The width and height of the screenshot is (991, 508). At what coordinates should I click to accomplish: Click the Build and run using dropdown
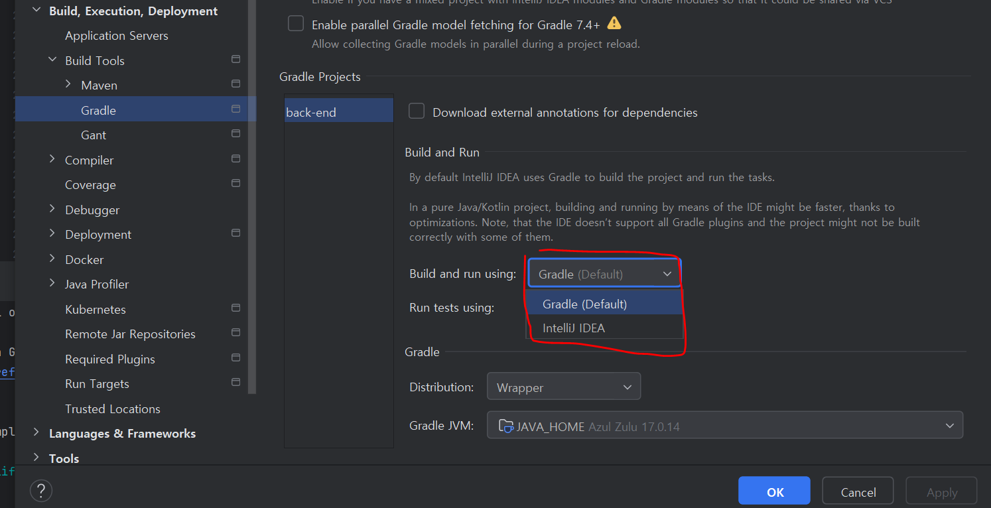pos(604,274)
